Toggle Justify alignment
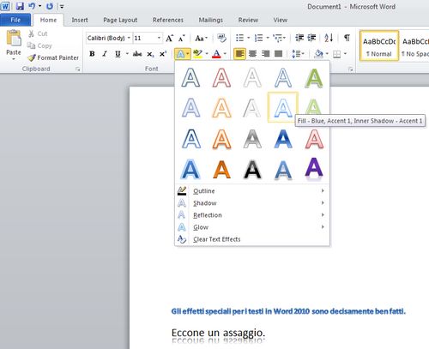Viewport: 429px width, 349px height. pyautogui.click(x=279, y=54)
